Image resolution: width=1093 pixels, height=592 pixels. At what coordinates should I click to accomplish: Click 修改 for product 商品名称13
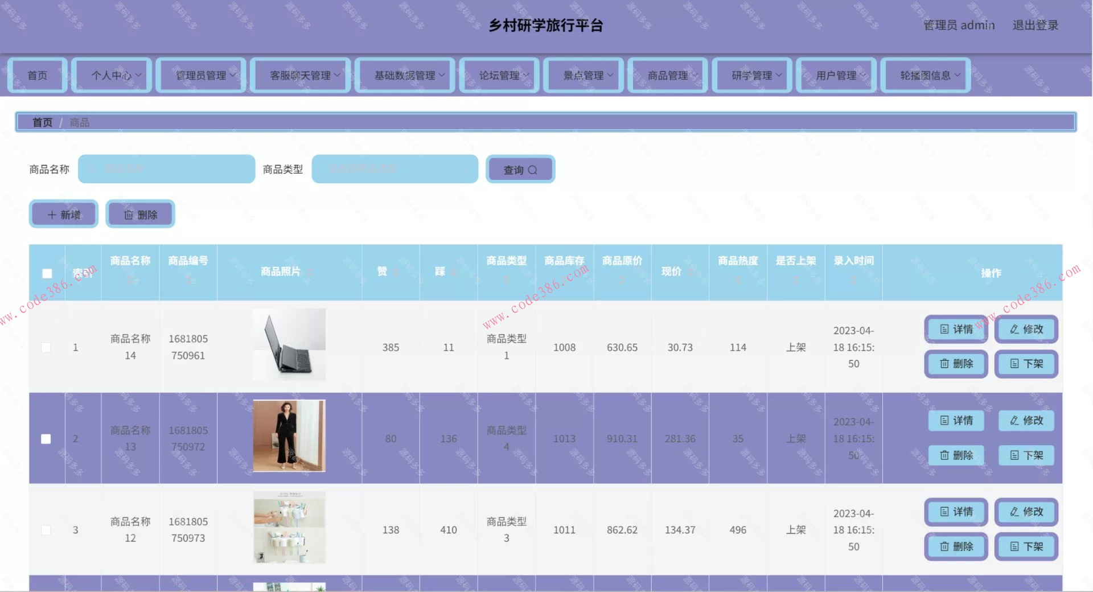(x=1026, y=421)
